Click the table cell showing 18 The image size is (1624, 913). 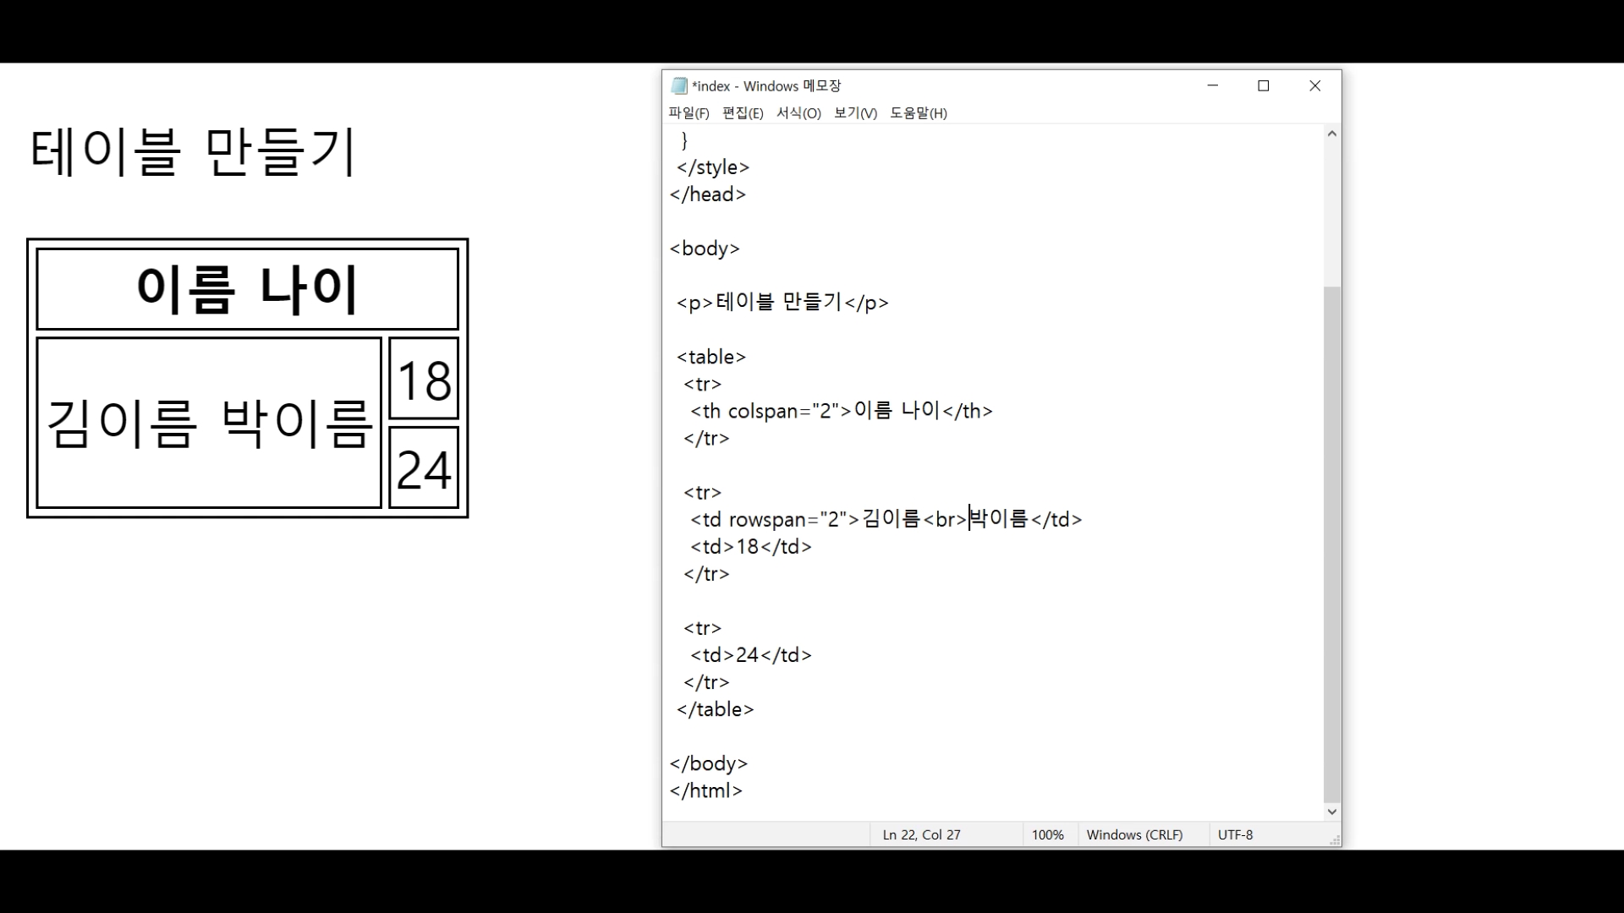point(424,379)
